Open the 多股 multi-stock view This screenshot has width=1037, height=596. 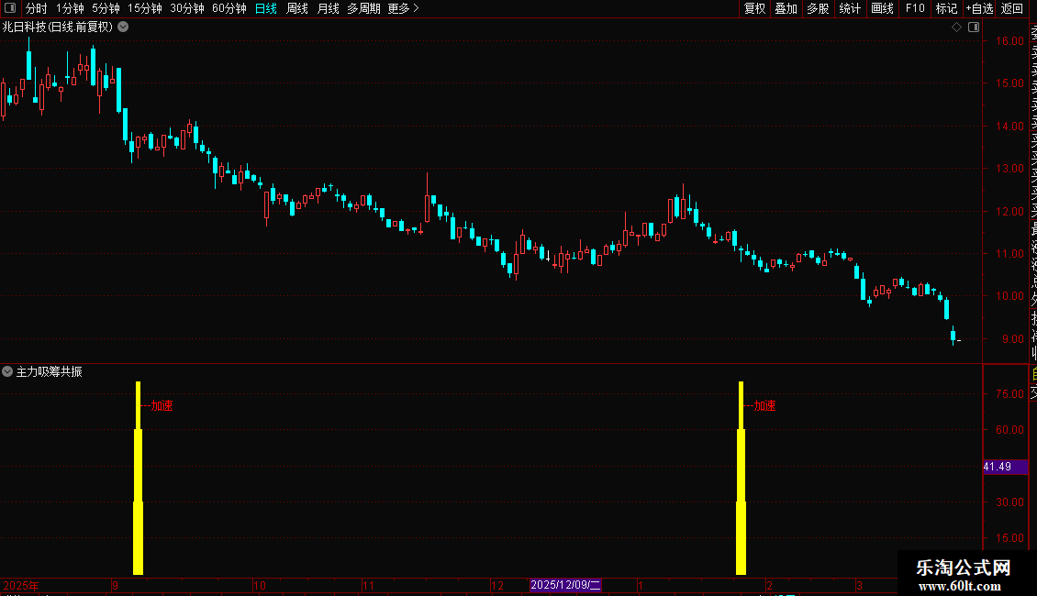[x=818, y=8]
